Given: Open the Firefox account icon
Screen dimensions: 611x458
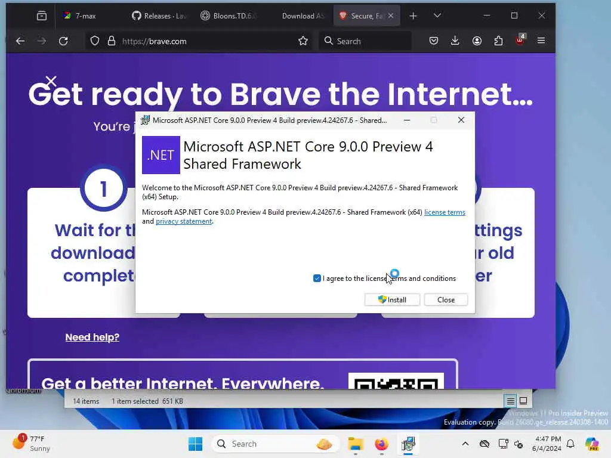Looking at the screenshot, I should click(x=477, y=41).
